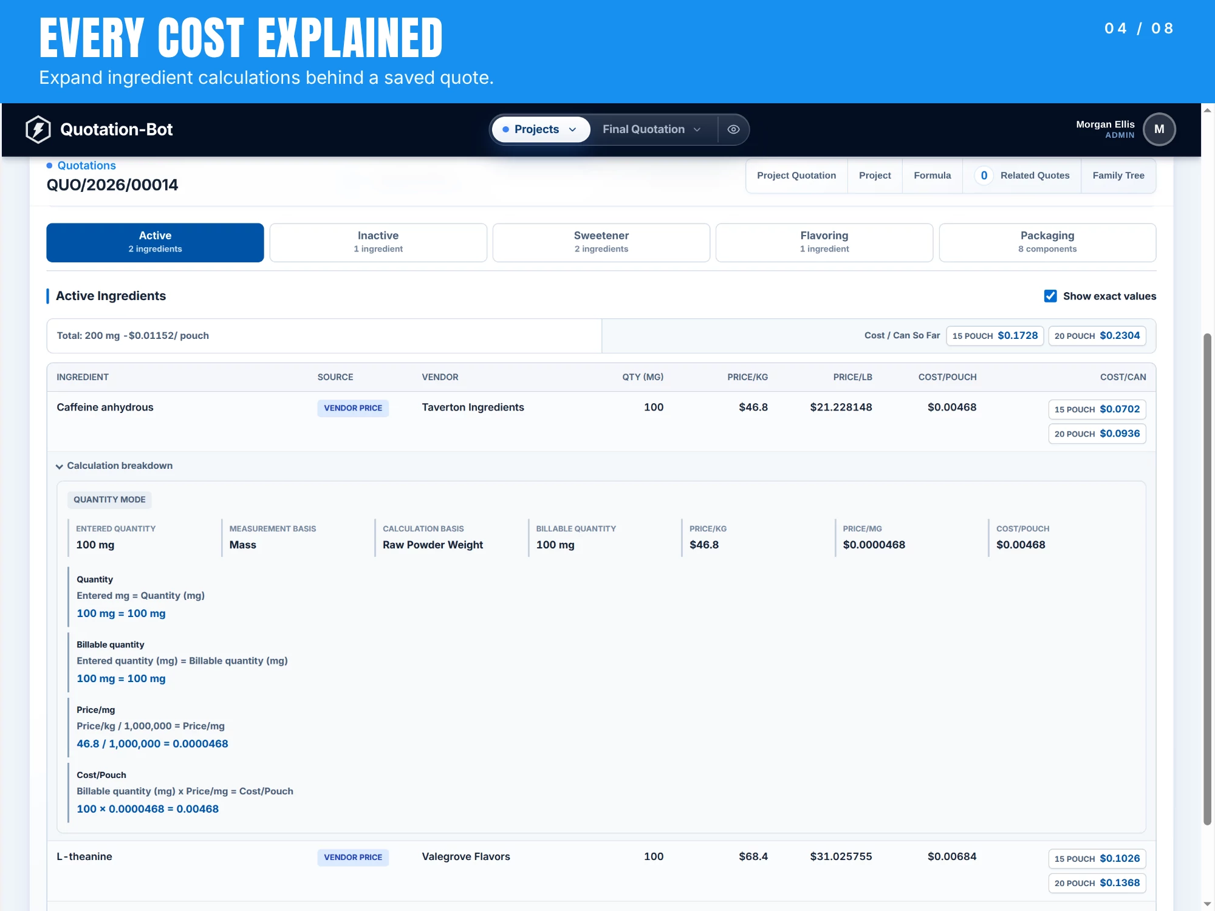Click Caffeine's 20 POUCH $0.0936 chip
The image size is (1215, 911).
coord(1097,434)
